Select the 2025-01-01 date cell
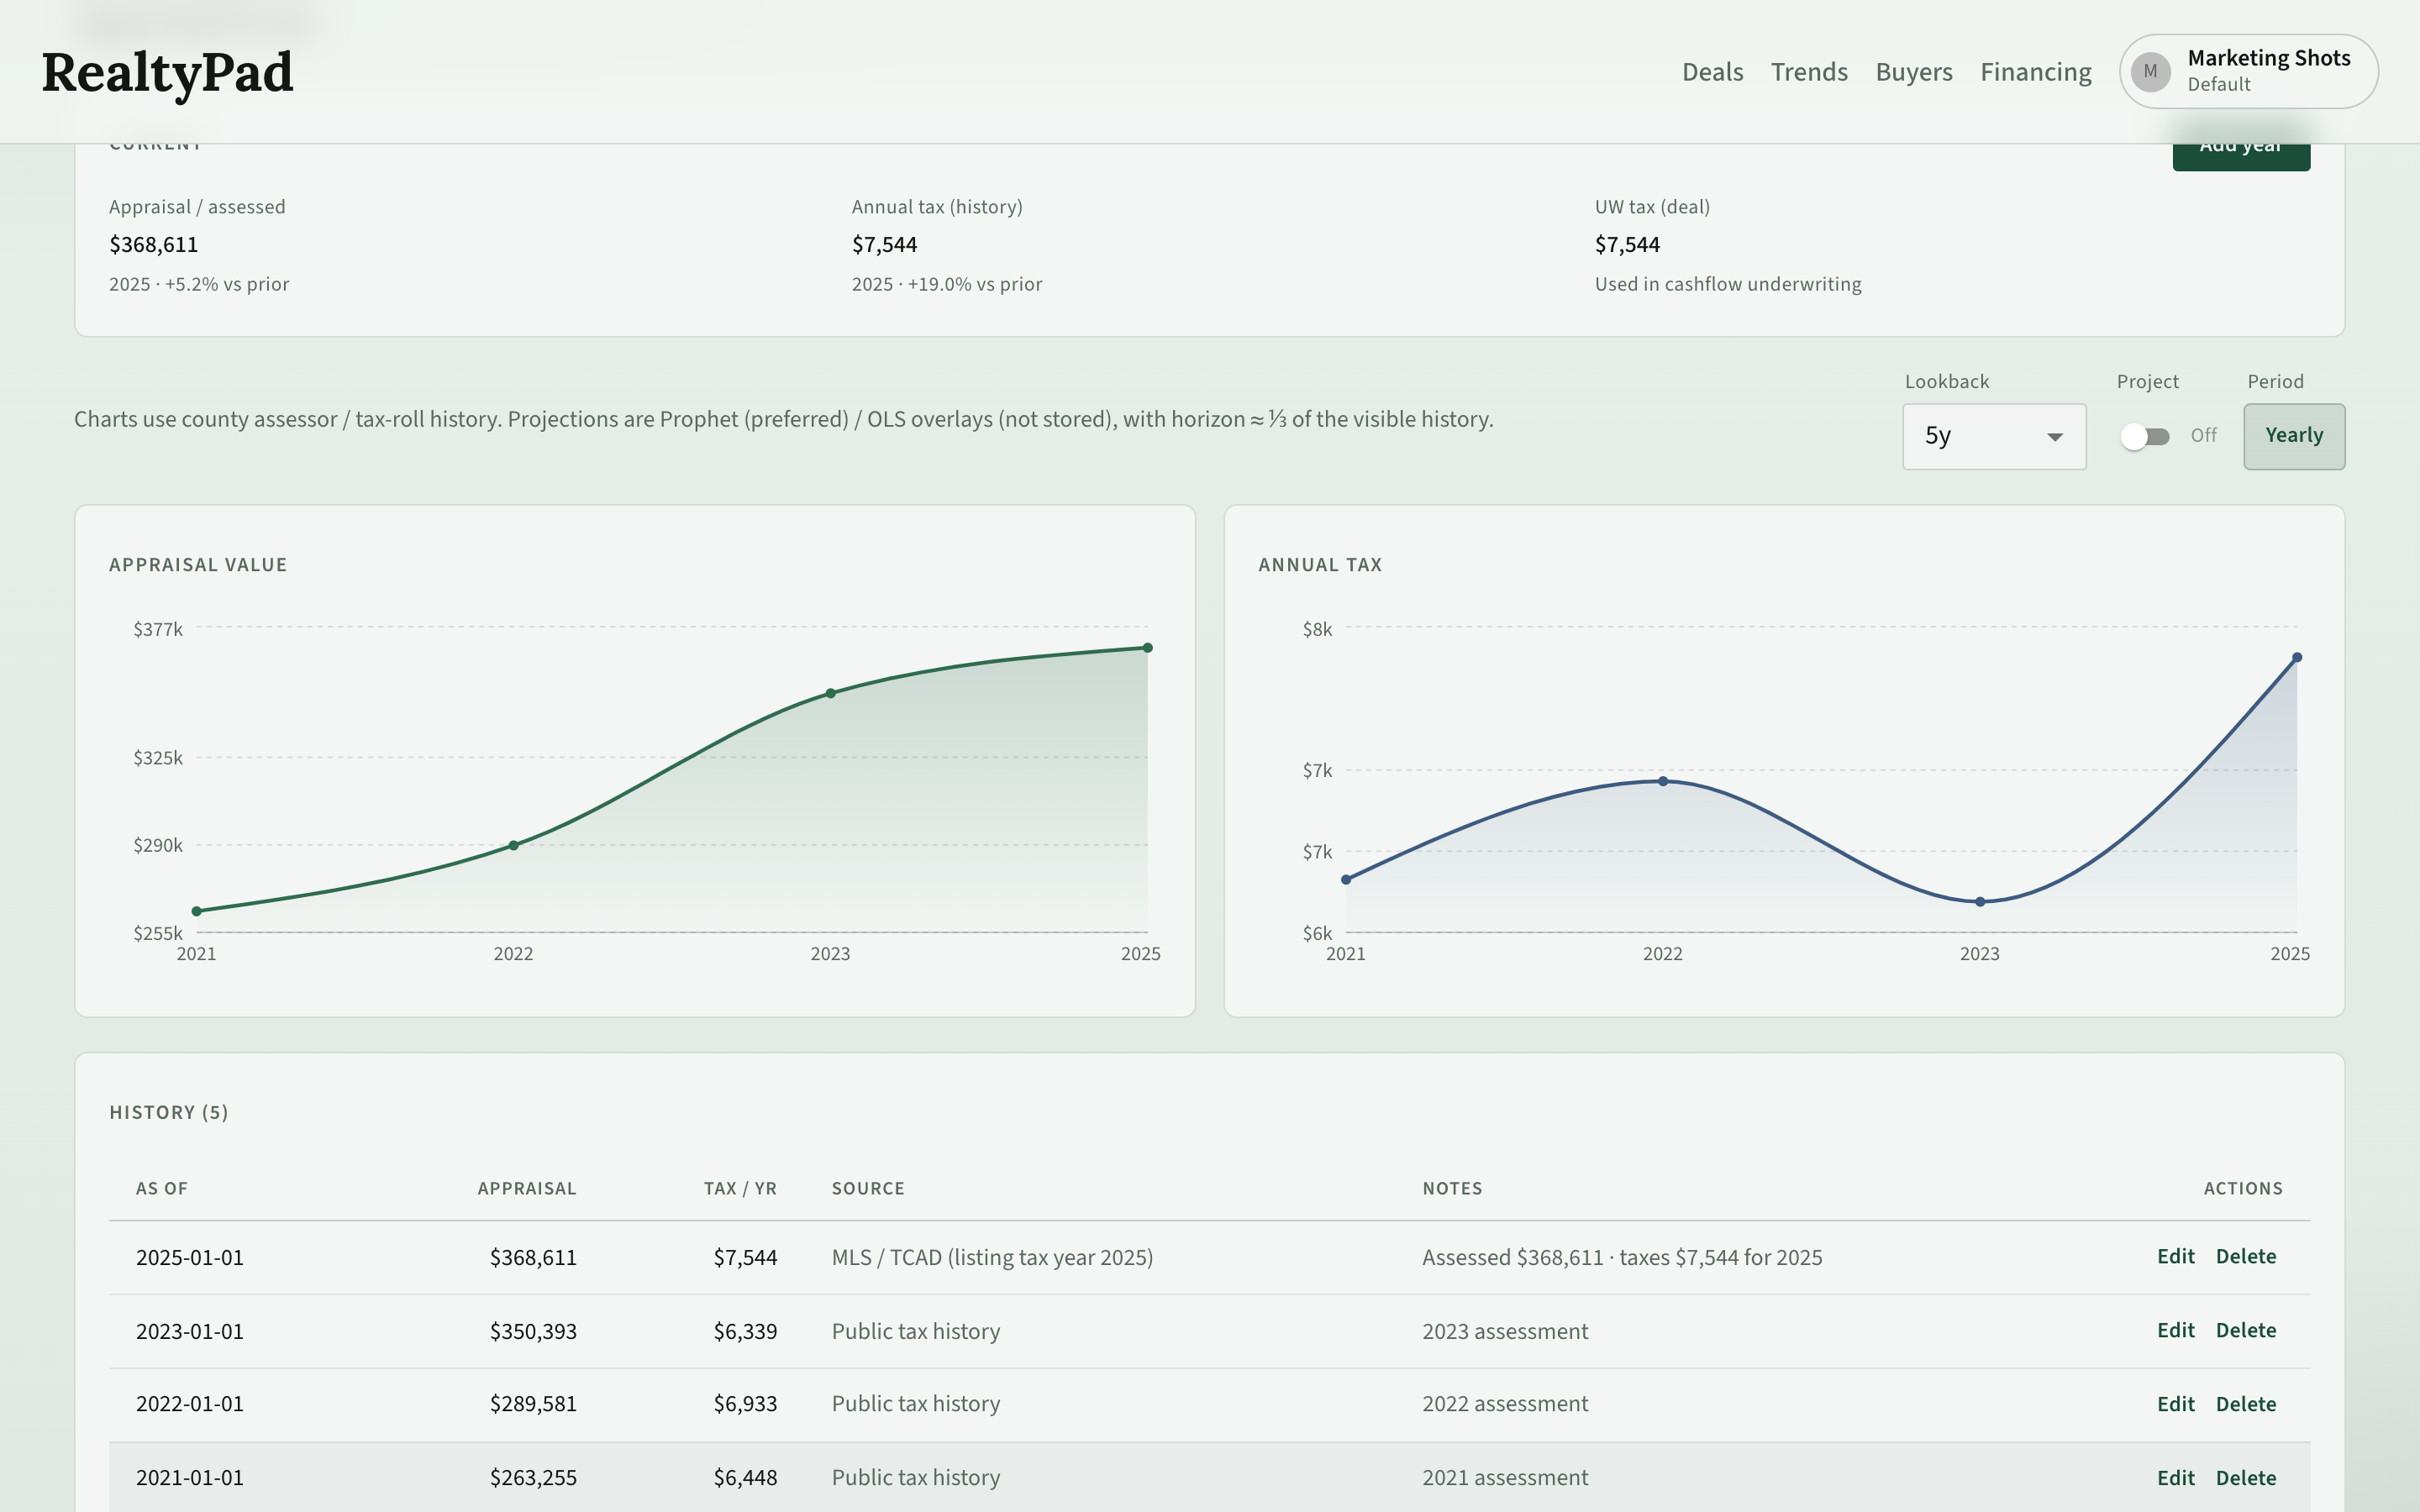Screen dimensions: 2420x1512 [x=190, y=1258]
